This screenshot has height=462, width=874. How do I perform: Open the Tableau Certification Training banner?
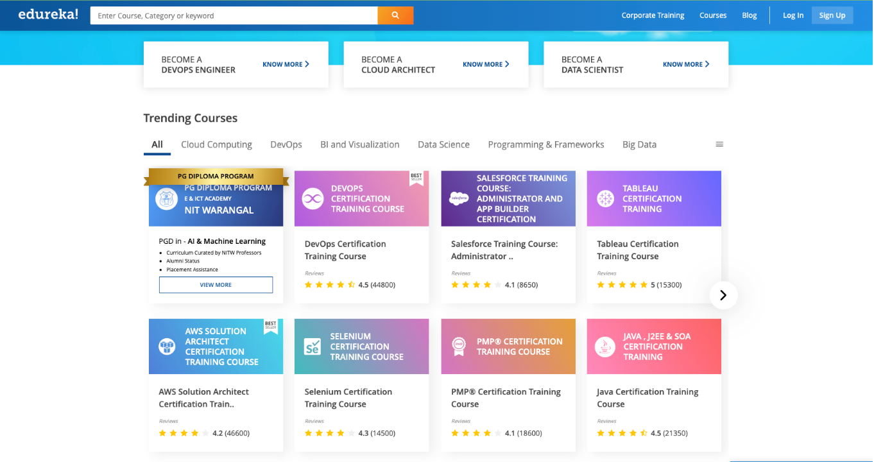(x=654, y=198)
